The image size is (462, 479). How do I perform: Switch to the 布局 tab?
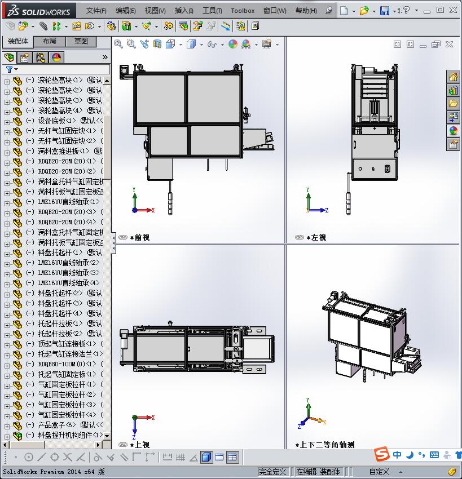click(x=49, y=41)
